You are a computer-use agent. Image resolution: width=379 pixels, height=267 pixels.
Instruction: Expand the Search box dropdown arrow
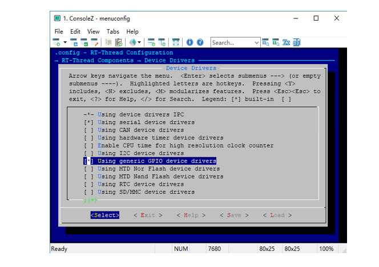[257, 43]
